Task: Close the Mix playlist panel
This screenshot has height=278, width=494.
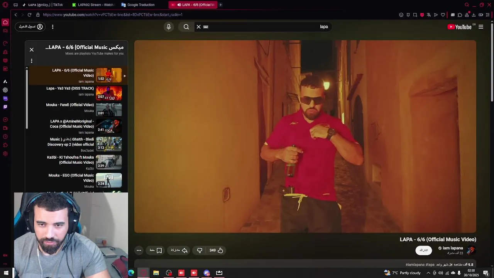Action: coord(32,50)
